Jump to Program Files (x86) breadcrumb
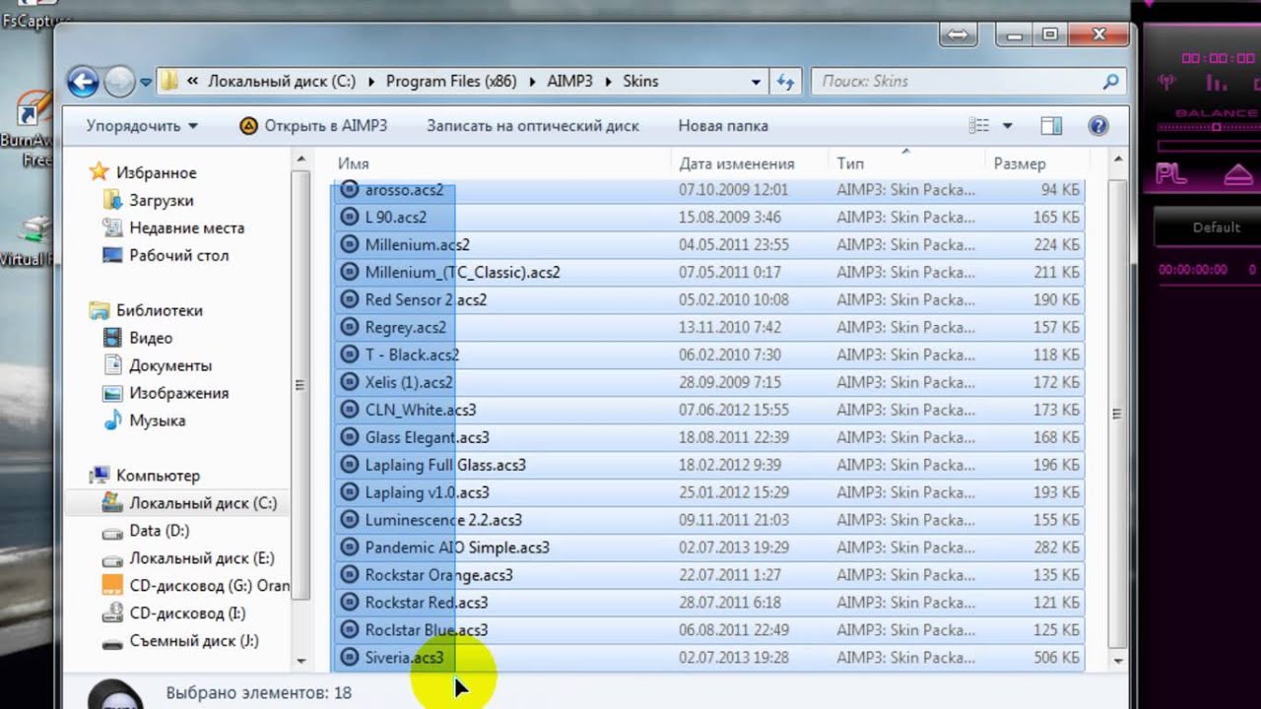The height and width of the screenshot is (709, 1261). 451,82
